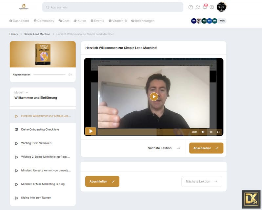Go to Library breadcrumb link

point(13,34)
